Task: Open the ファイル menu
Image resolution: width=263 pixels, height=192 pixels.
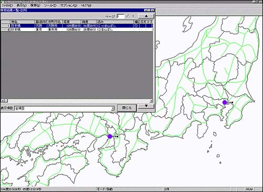Action: [7, 5]
